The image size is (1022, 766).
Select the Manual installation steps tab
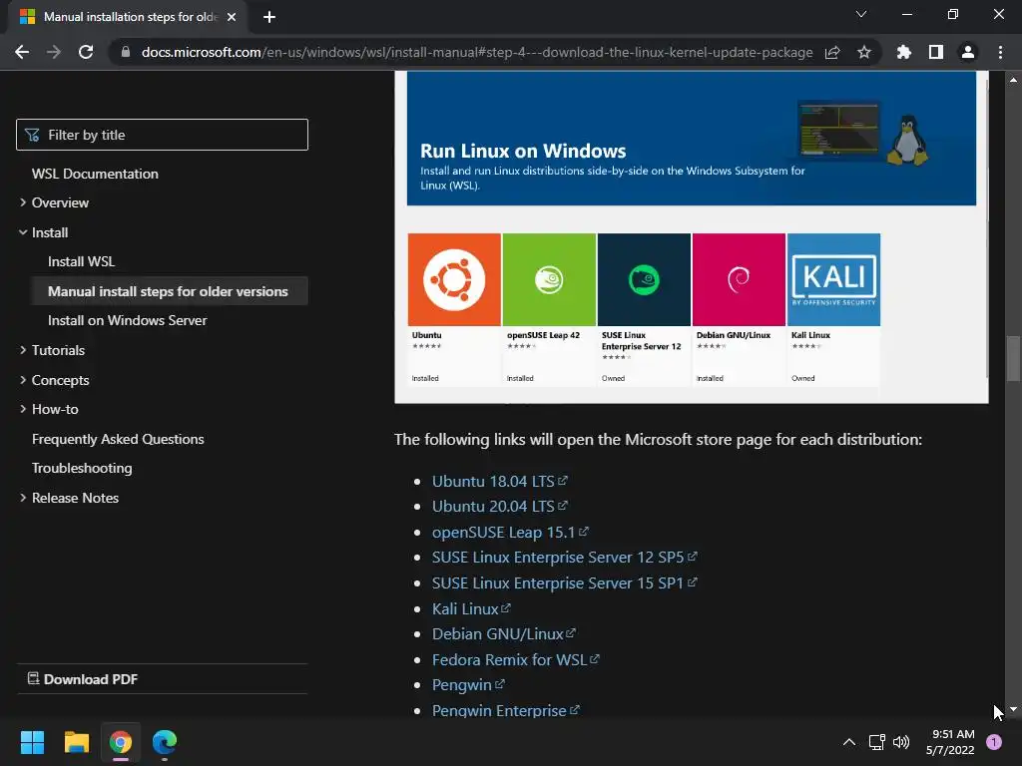click(127, 17)
